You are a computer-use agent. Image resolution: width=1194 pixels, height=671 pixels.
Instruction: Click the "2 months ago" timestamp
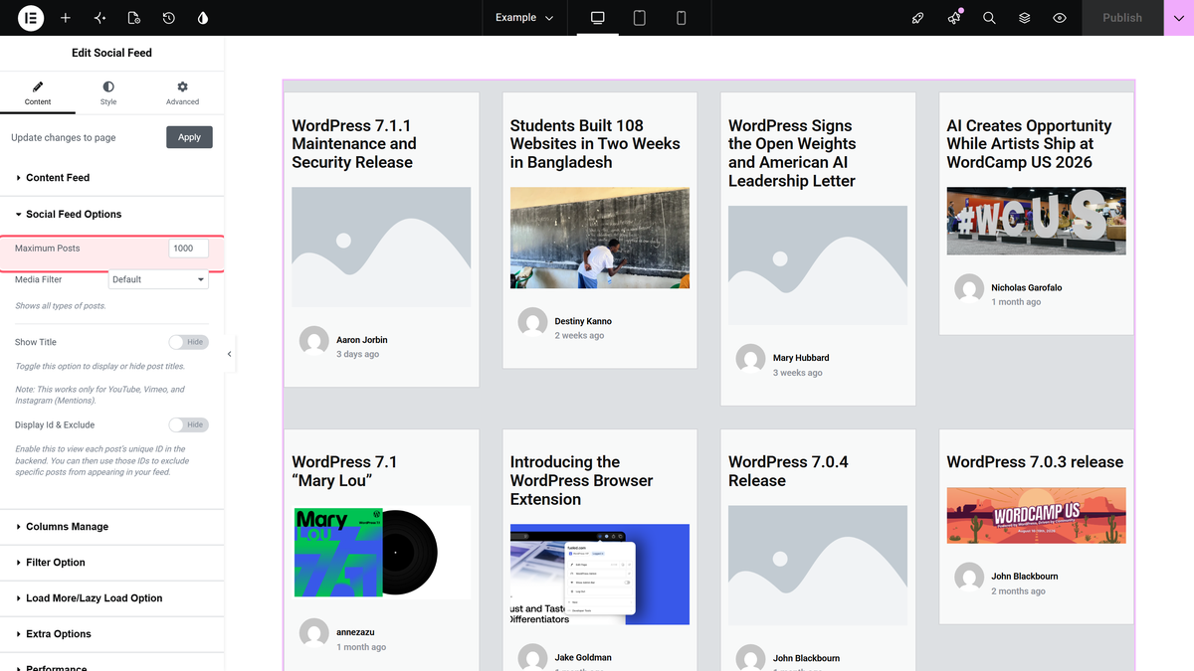1018,591
